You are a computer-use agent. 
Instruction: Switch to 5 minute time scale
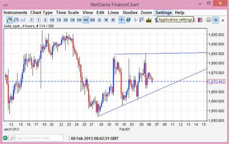click(45, 20)
